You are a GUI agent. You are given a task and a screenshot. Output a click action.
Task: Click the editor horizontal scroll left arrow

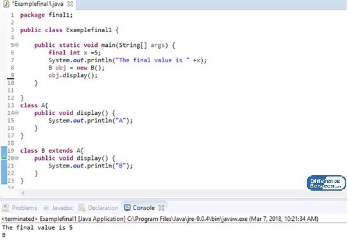click(23, 193)
